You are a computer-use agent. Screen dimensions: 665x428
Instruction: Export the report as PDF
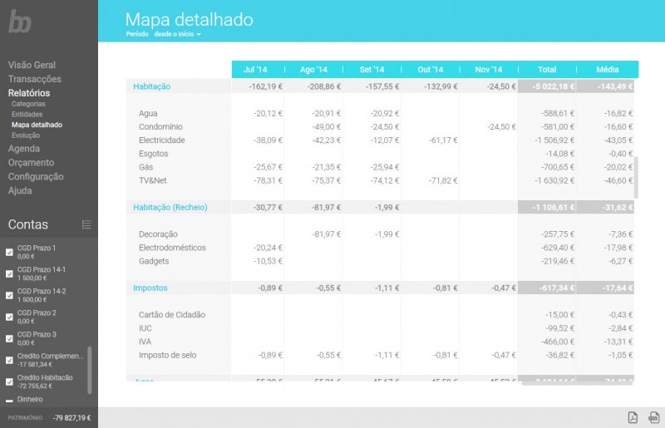point(632,417)
